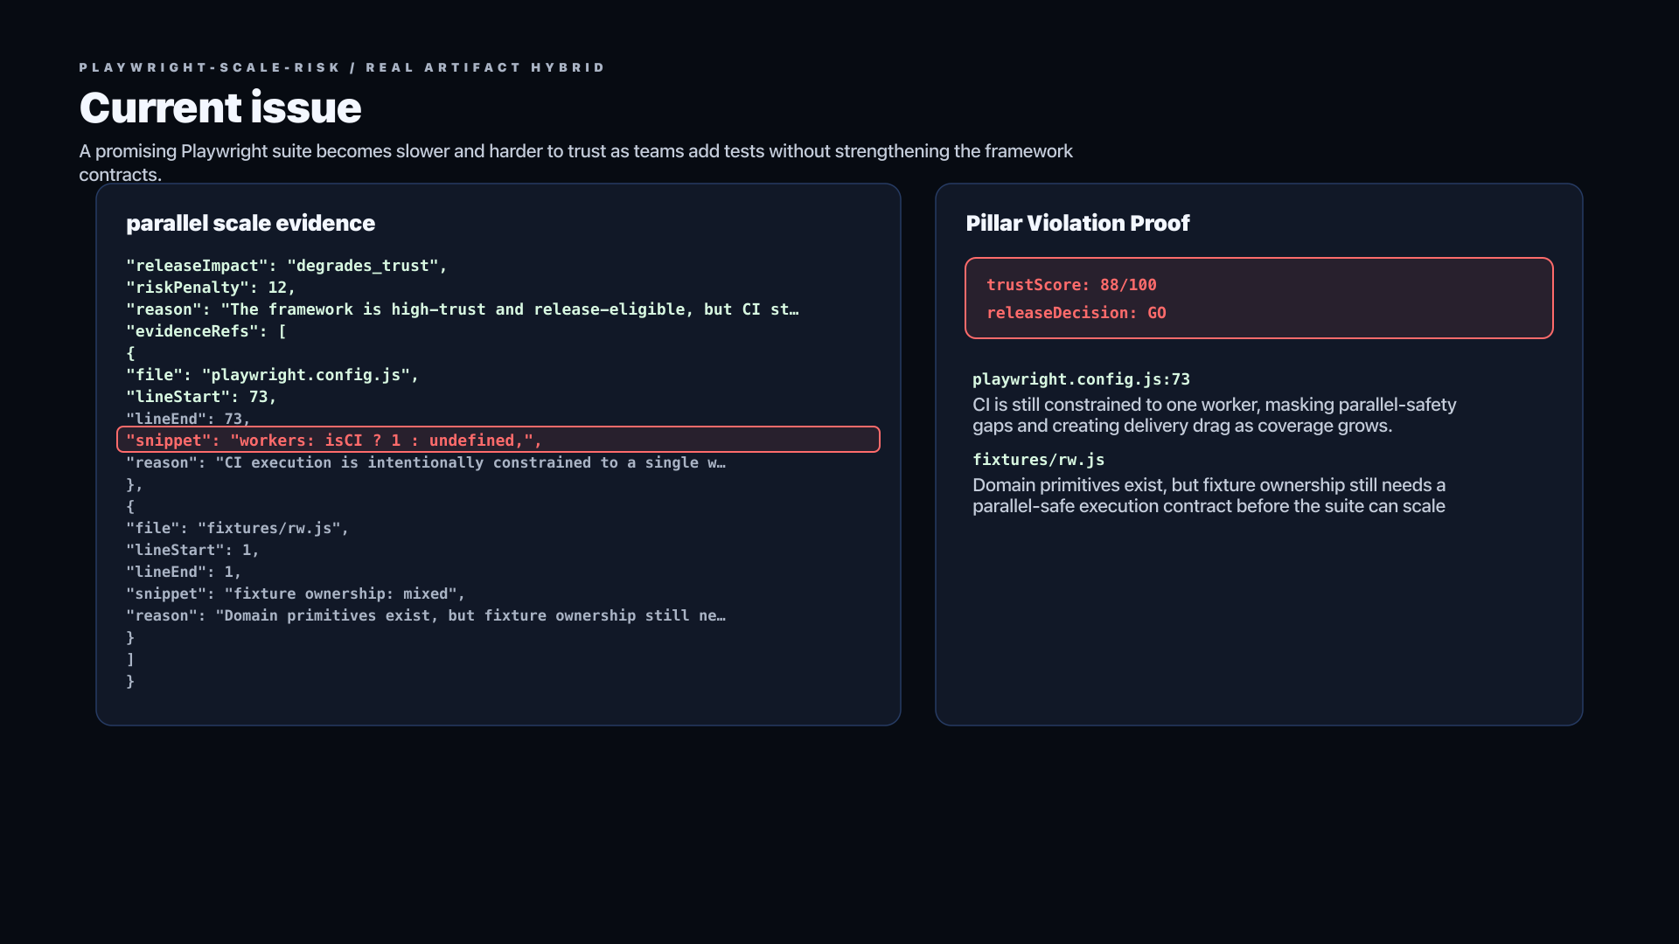Select the fixtures/rw.js reference in proof panel
The height and width of the screenshot is (944, 1679).
click(1039, 460)
